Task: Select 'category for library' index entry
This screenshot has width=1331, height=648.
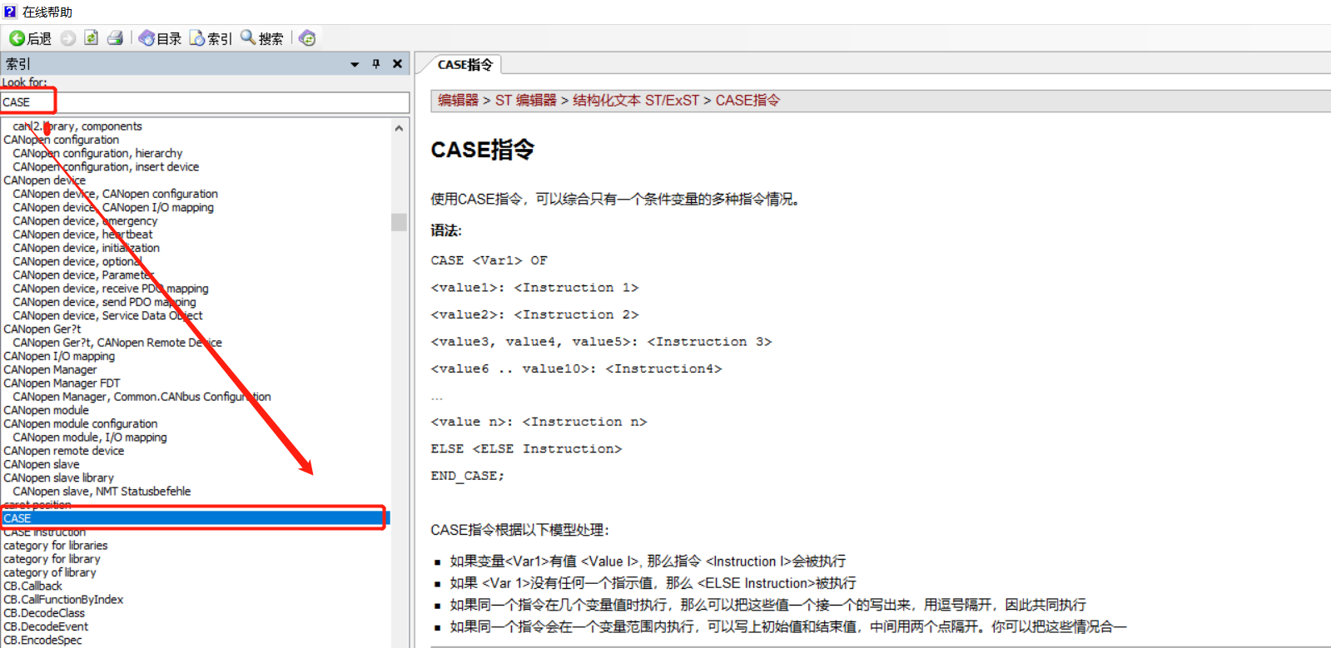Action: [52, 559]
